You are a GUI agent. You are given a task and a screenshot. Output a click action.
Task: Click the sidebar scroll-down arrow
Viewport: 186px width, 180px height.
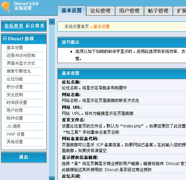pos(52,178)
